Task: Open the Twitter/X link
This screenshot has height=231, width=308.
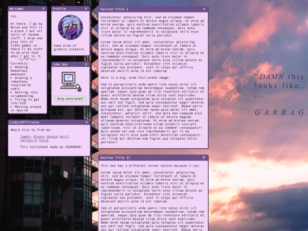Action: [x=29, y=140]
